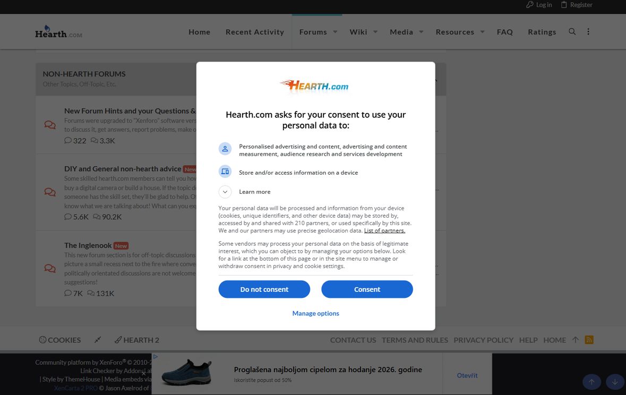Click the Otevřít button on the shoe ad
Image resolution: width=626 pixels, height=395 pixels.
(x=467, y=375)
